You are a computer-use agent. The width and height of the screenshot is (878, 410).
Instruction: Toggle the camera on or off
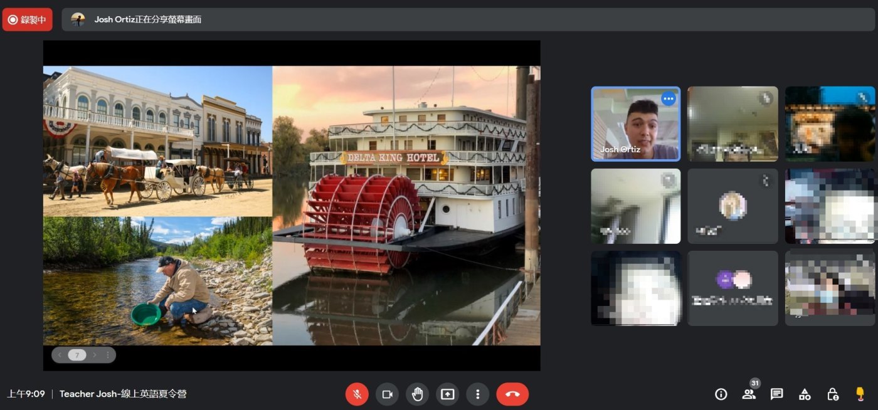[x=387, y=394]
